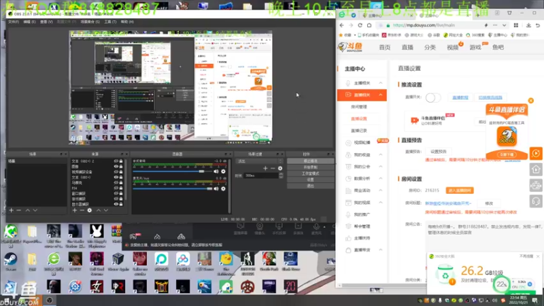Add a scene transition with the plus icon

(265, 168)
